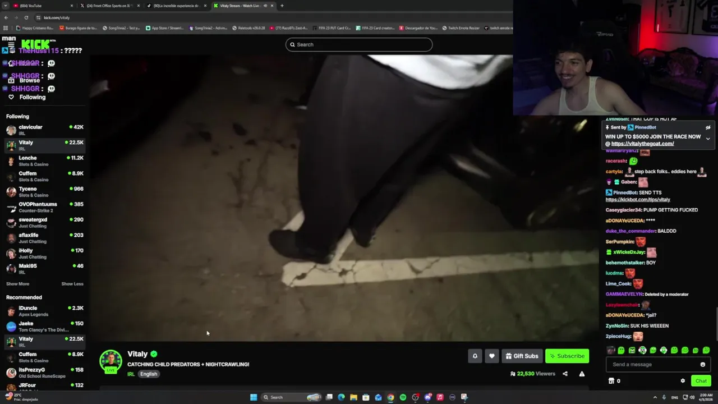Open the SongTrivia2 - Test bookmark
The width and height of the screenshot is (718, 404).
coord(121,28)
